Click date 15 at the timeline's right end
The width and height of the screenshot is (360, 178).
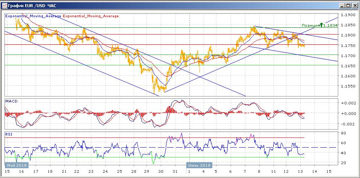pyautogui.click(x=329, y=172)
